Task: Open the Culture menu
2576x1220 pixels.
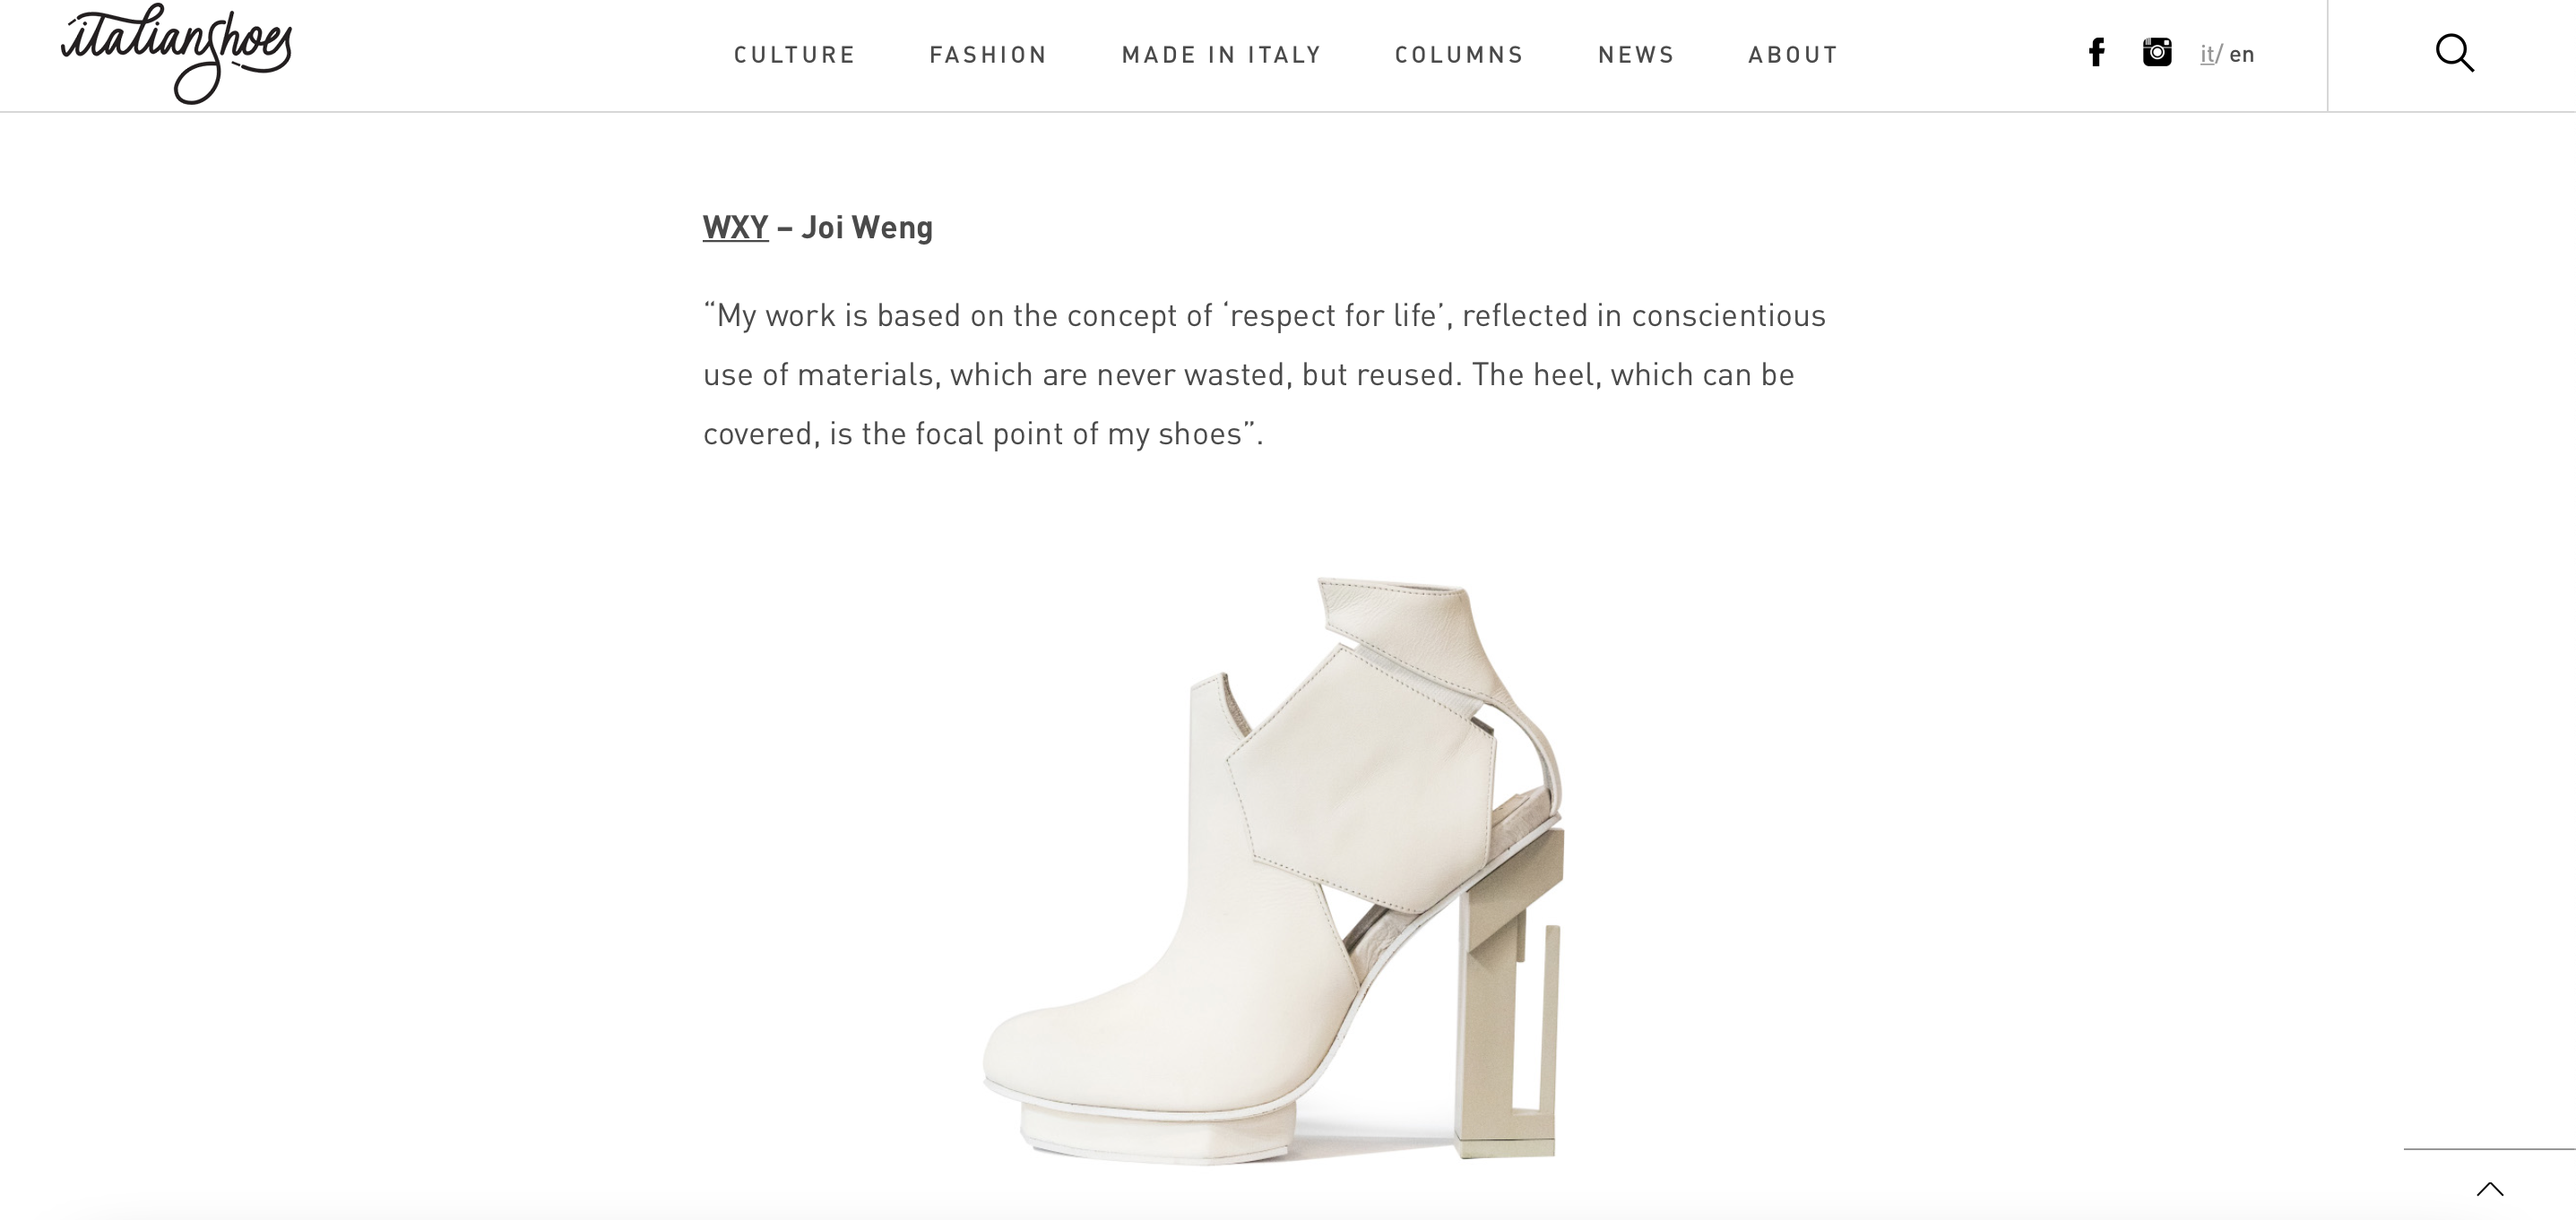Action: [795, 55]
